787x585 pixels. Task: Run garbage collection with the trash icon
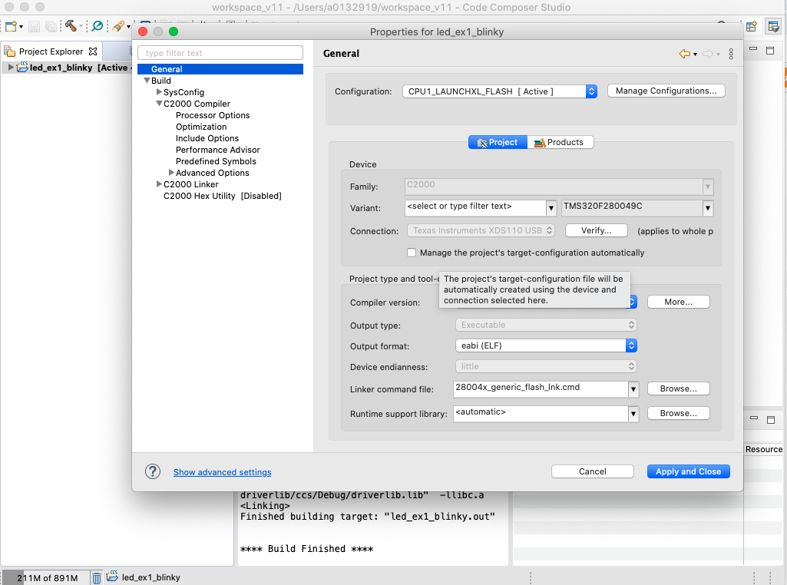point(96,577)
